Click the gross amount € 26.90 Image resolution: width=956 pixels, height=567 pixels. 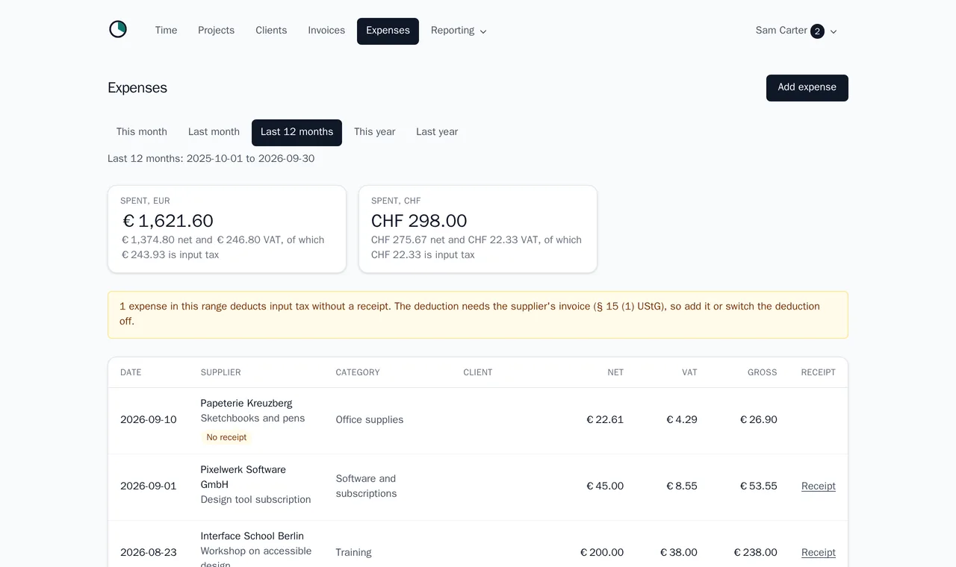759,420
